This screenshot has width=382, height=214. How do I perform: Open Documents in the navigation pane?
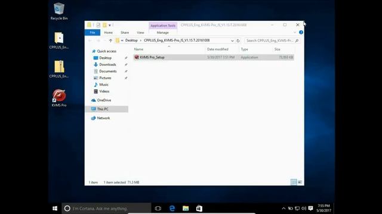[x=107, y=71]
